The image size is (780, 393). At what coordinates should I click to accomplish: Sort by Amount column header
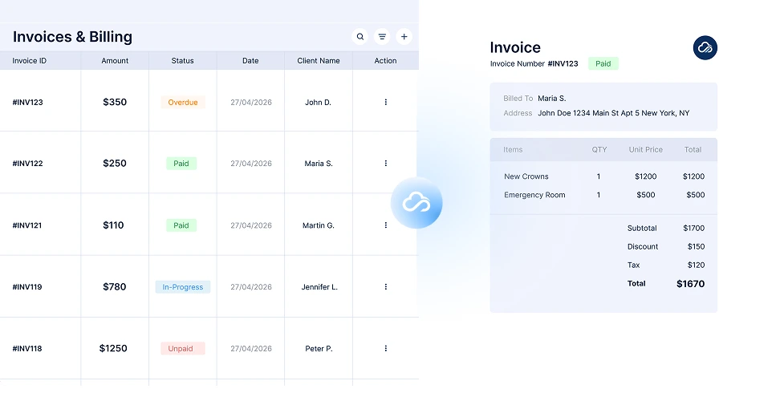pos(115,61)
